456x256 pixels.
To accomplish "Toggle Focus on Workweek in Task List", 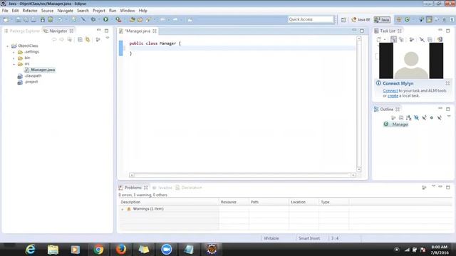I will tap(412, 40).
